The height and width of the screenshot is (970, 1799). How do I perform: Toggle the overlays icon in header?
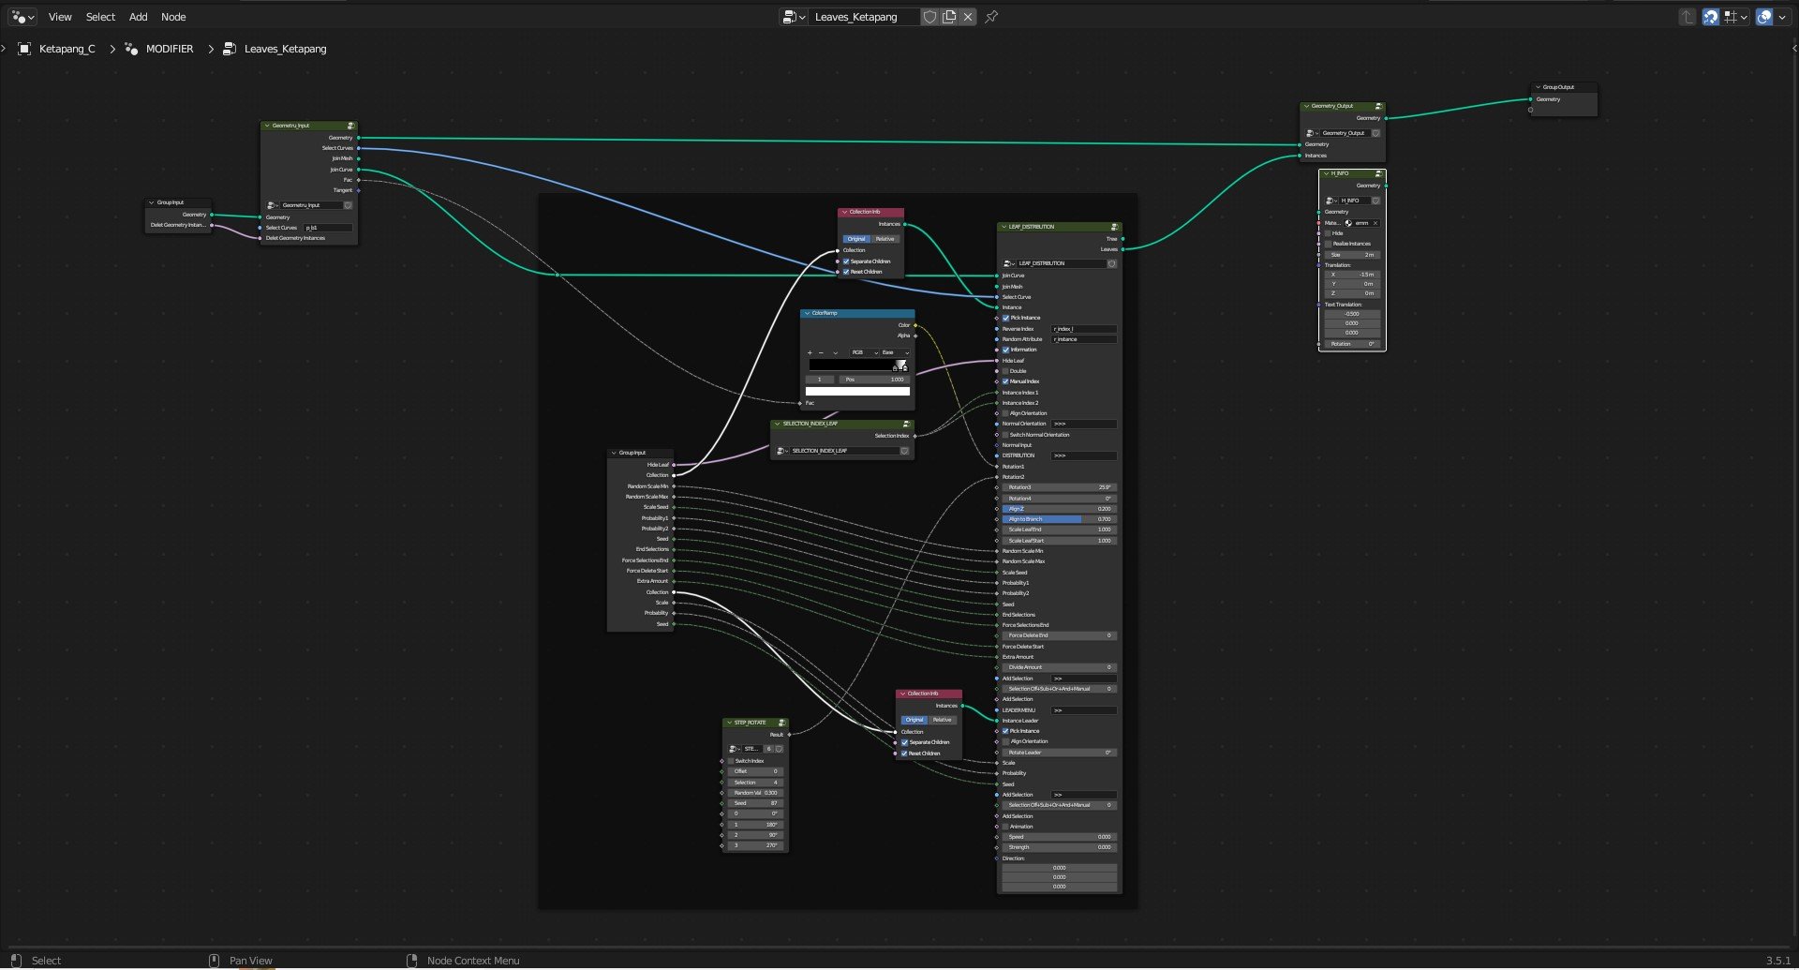pyautogui.click(x=1764, y=17)
